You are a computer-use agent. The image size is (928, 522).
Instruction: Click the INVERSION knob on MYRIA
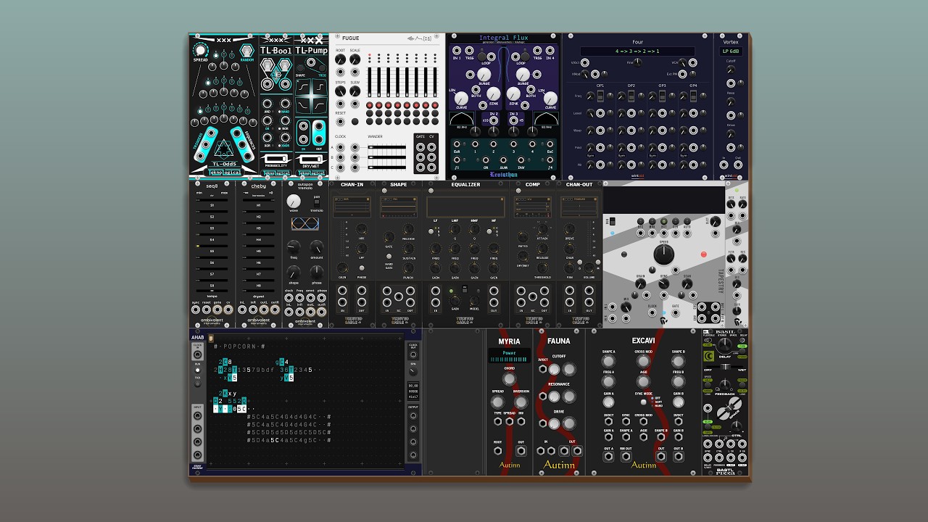[521, 402]
